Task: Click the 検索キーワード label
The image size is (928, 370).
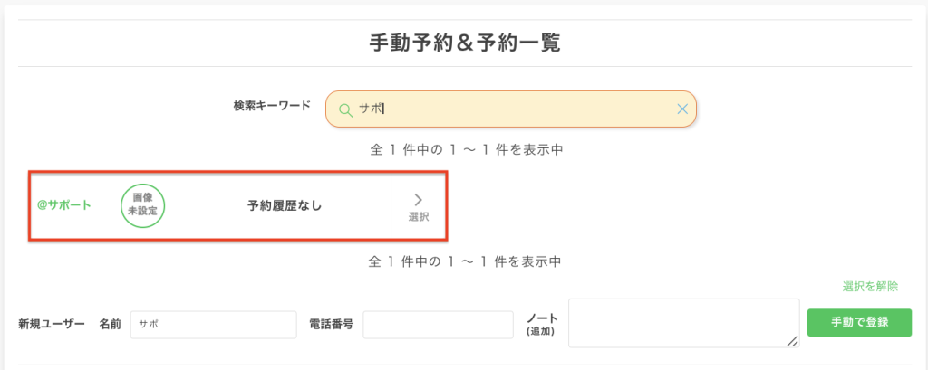Action: pos(272,105)
